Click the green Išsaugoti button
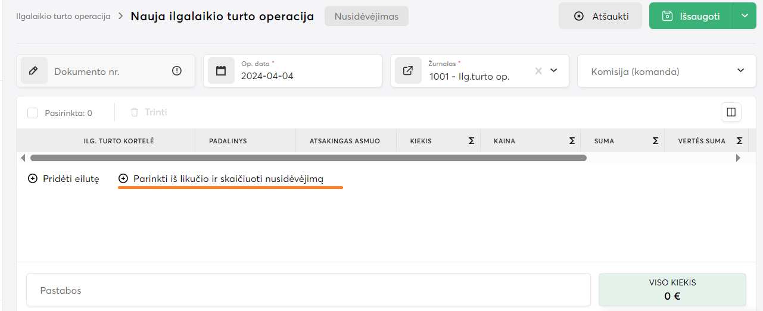Viewport: 763px width, 311px height. click(691, 16)
